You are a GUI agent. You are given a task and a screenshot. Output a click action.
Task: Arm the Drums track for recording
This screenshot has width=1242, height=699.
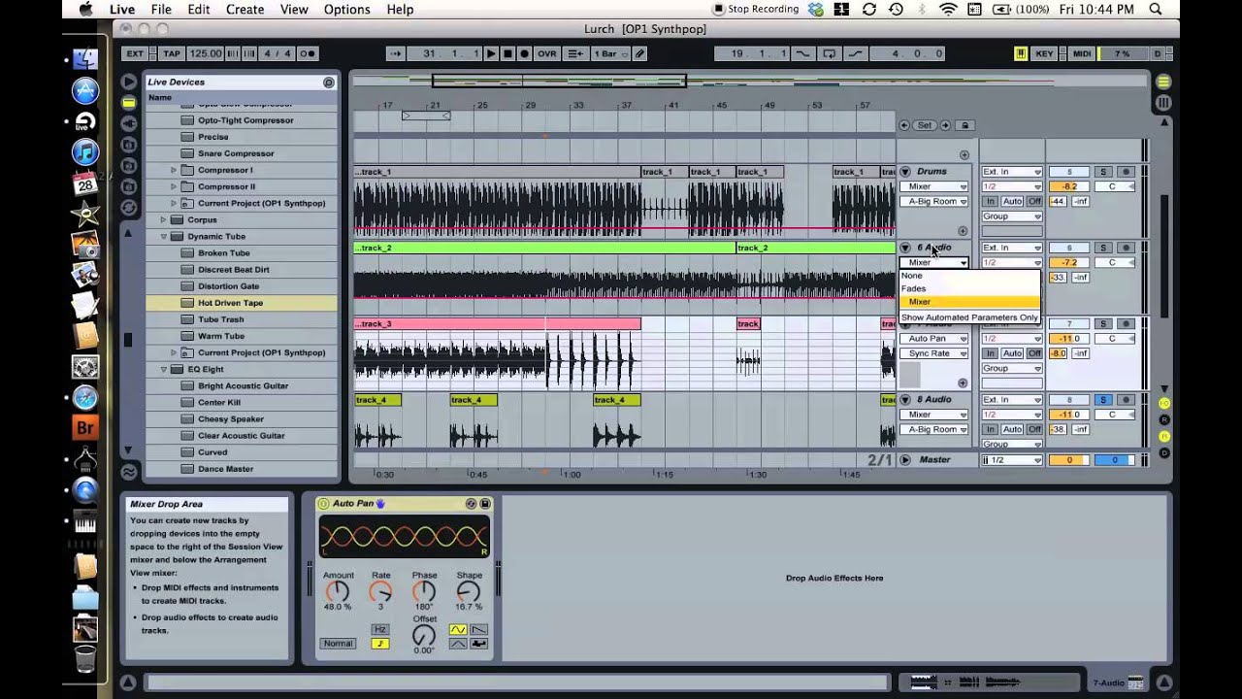1126,172
